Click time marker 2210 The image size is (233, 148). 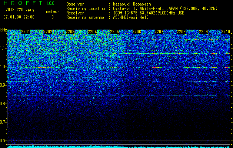tap(226, 32)
